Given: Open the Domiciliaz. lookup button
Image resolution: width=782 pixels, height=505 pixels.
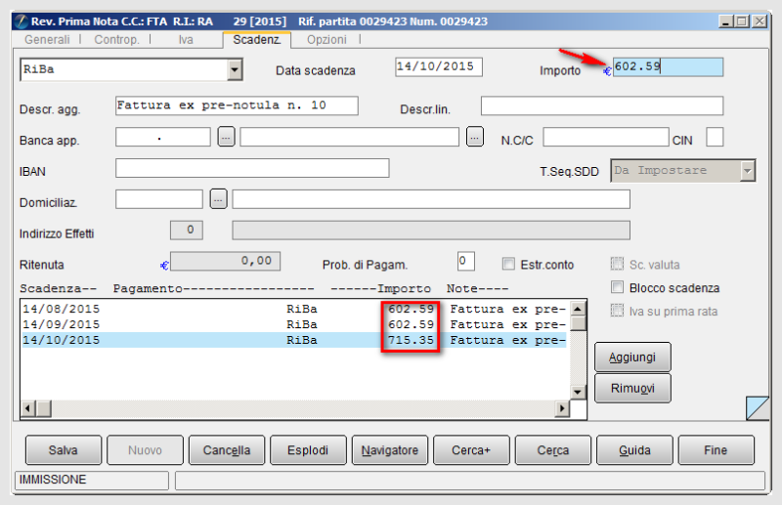Looking at the screenshot, I should [x=218, y=199].
